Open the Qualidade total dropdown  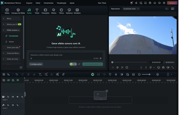(131, 9)
